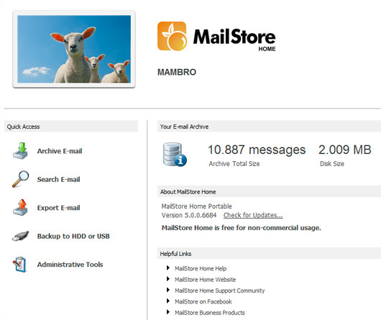381x320 pixels.
Task: Open Administrative Tools
Action: coord(70,265)
